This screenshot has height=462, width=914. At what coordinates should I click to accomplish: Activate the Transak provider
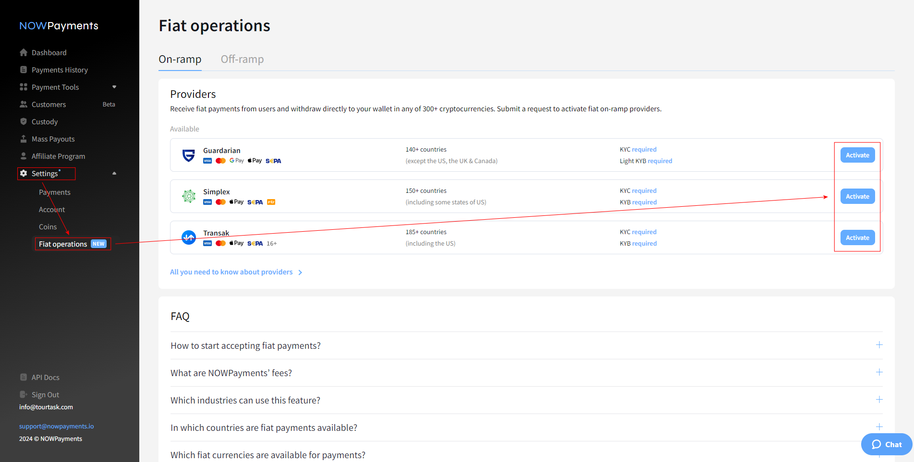coord(857,237)
